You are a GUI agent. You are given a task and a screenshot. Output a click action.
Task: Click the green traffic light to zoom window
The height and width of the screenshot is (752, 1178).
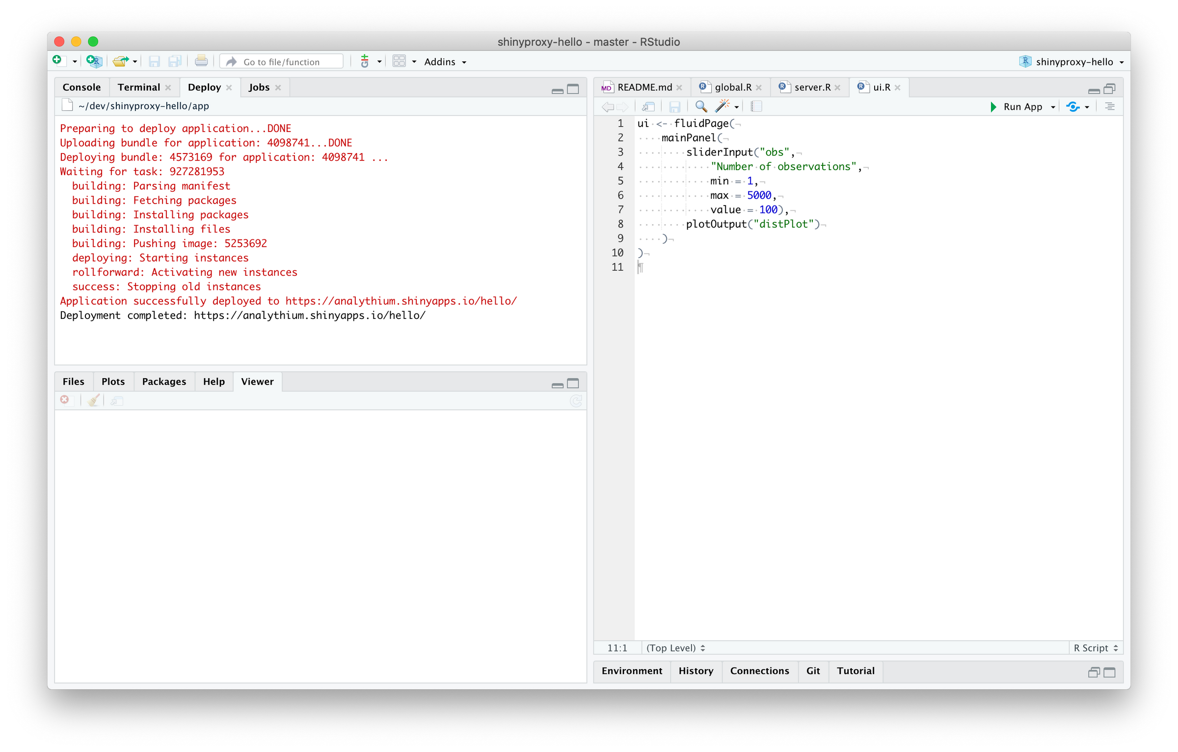click(94, 42)
